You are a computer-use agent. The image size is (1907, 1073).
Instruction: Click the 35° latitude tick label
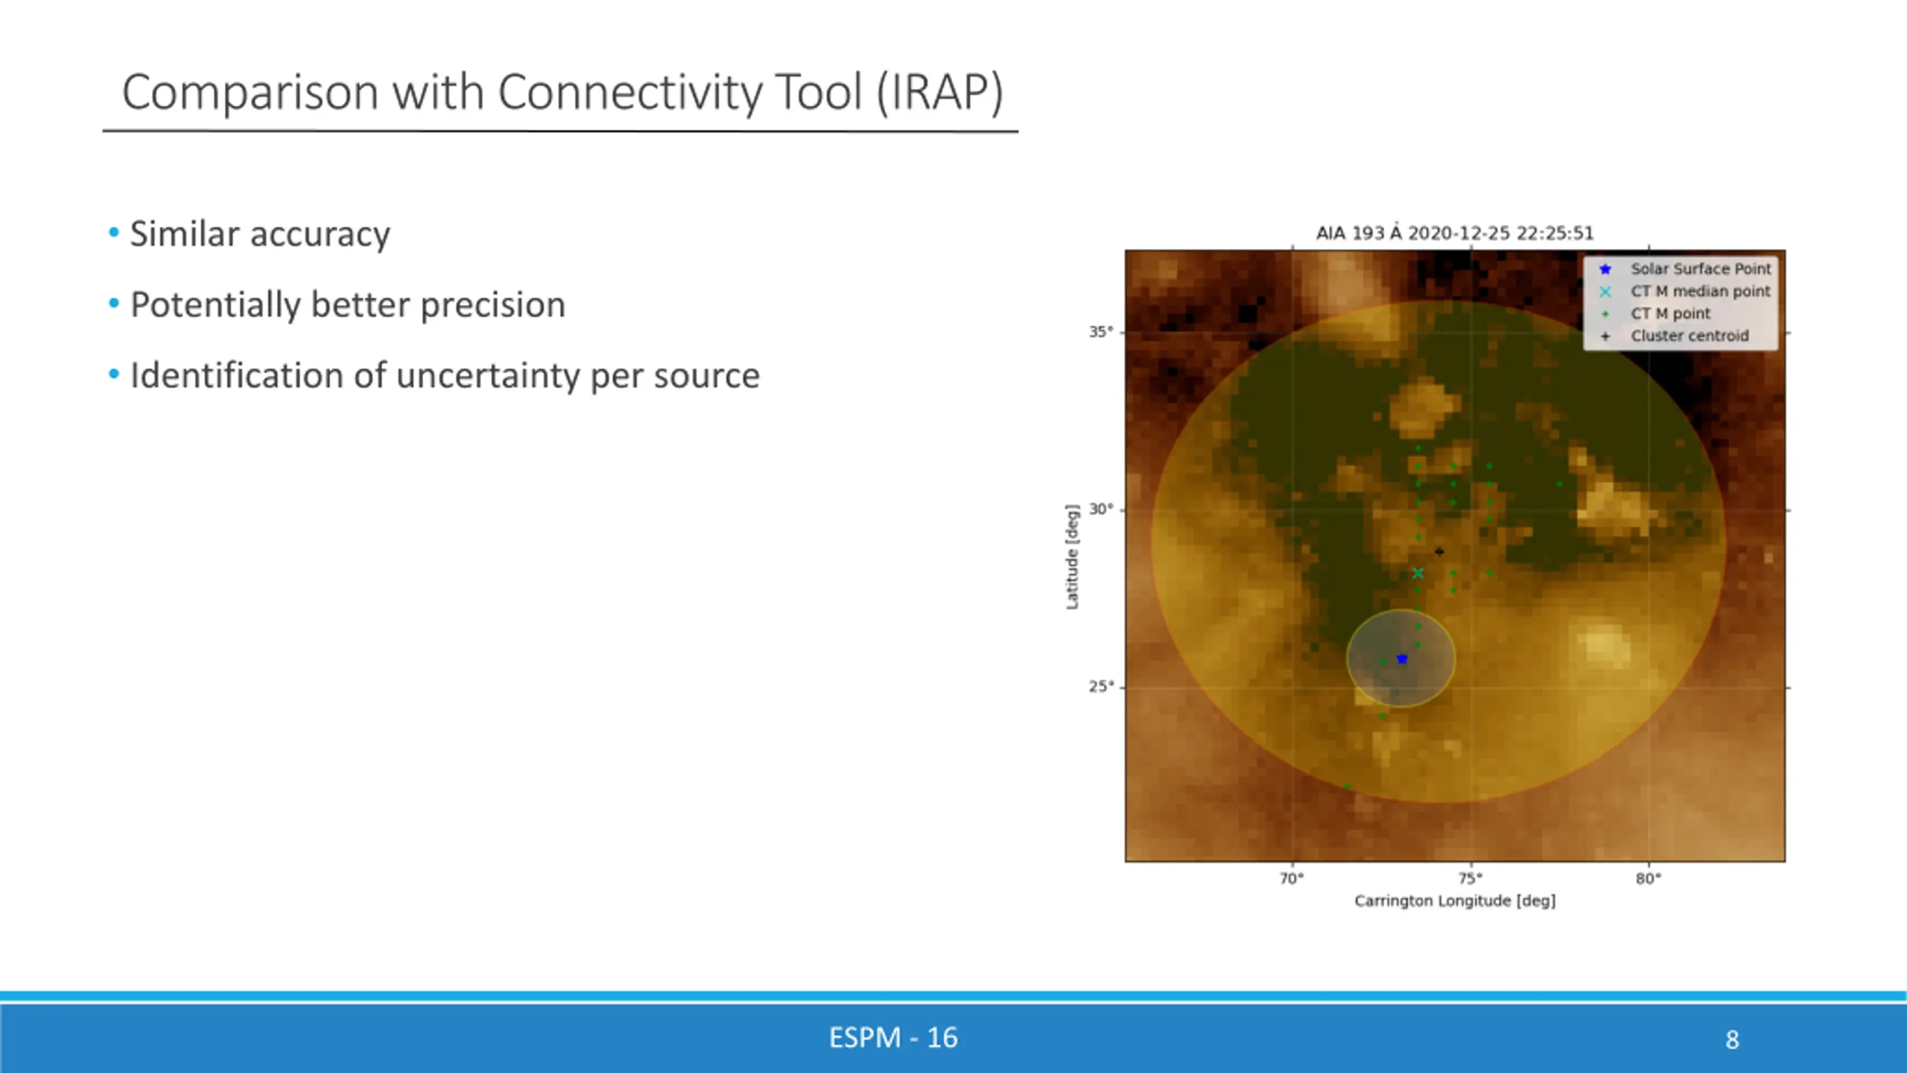1101,332
